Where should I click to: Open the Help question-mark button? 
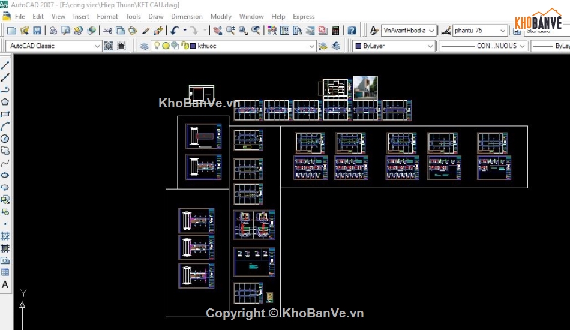pyautogui.click(x=352, y=31)
